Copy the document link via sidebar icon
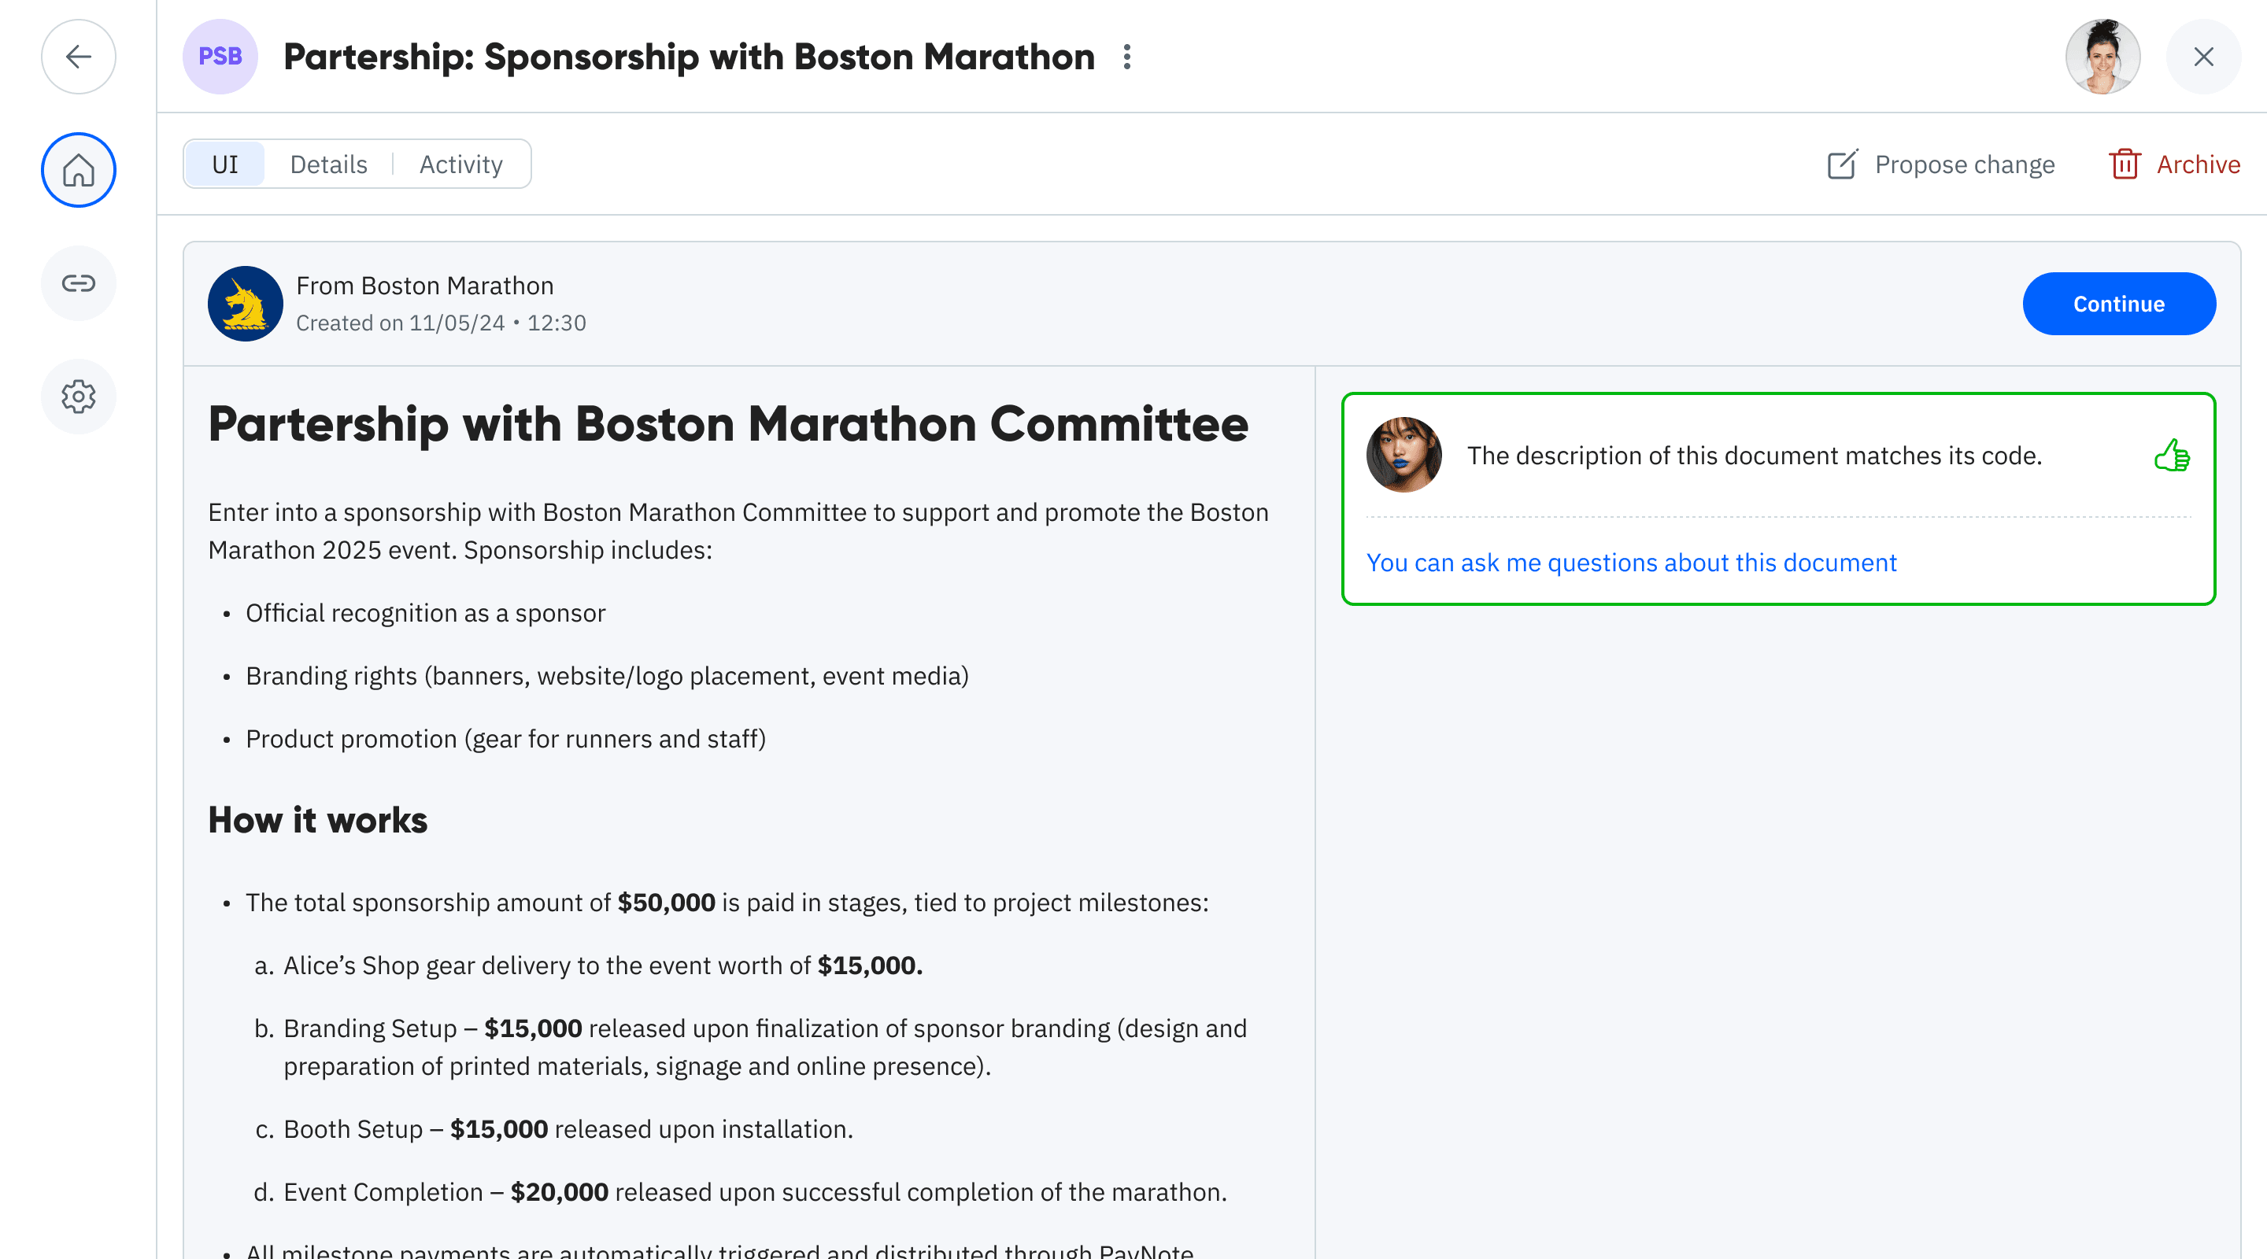2267x1259 pixels. point(79,283)
